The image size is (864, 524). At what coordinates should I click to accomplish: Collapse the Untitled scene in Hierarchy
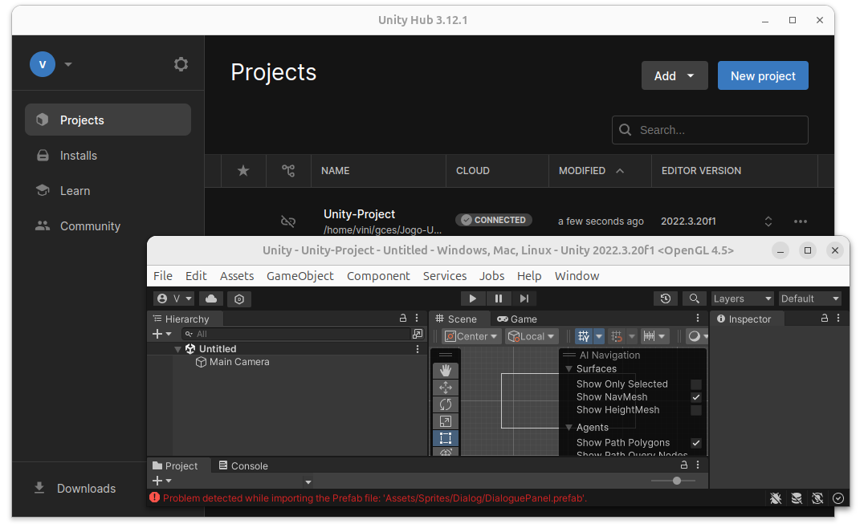(x=177, y=349)
